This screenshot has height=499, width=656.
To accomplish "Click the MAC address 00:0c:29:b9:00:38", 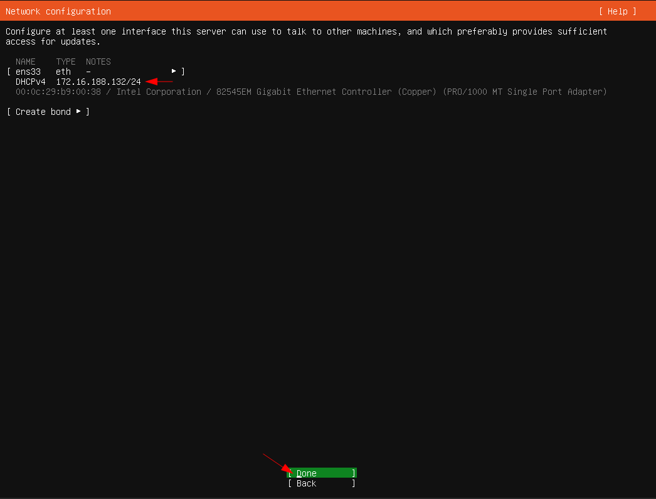I will click(x=58, y=92).
